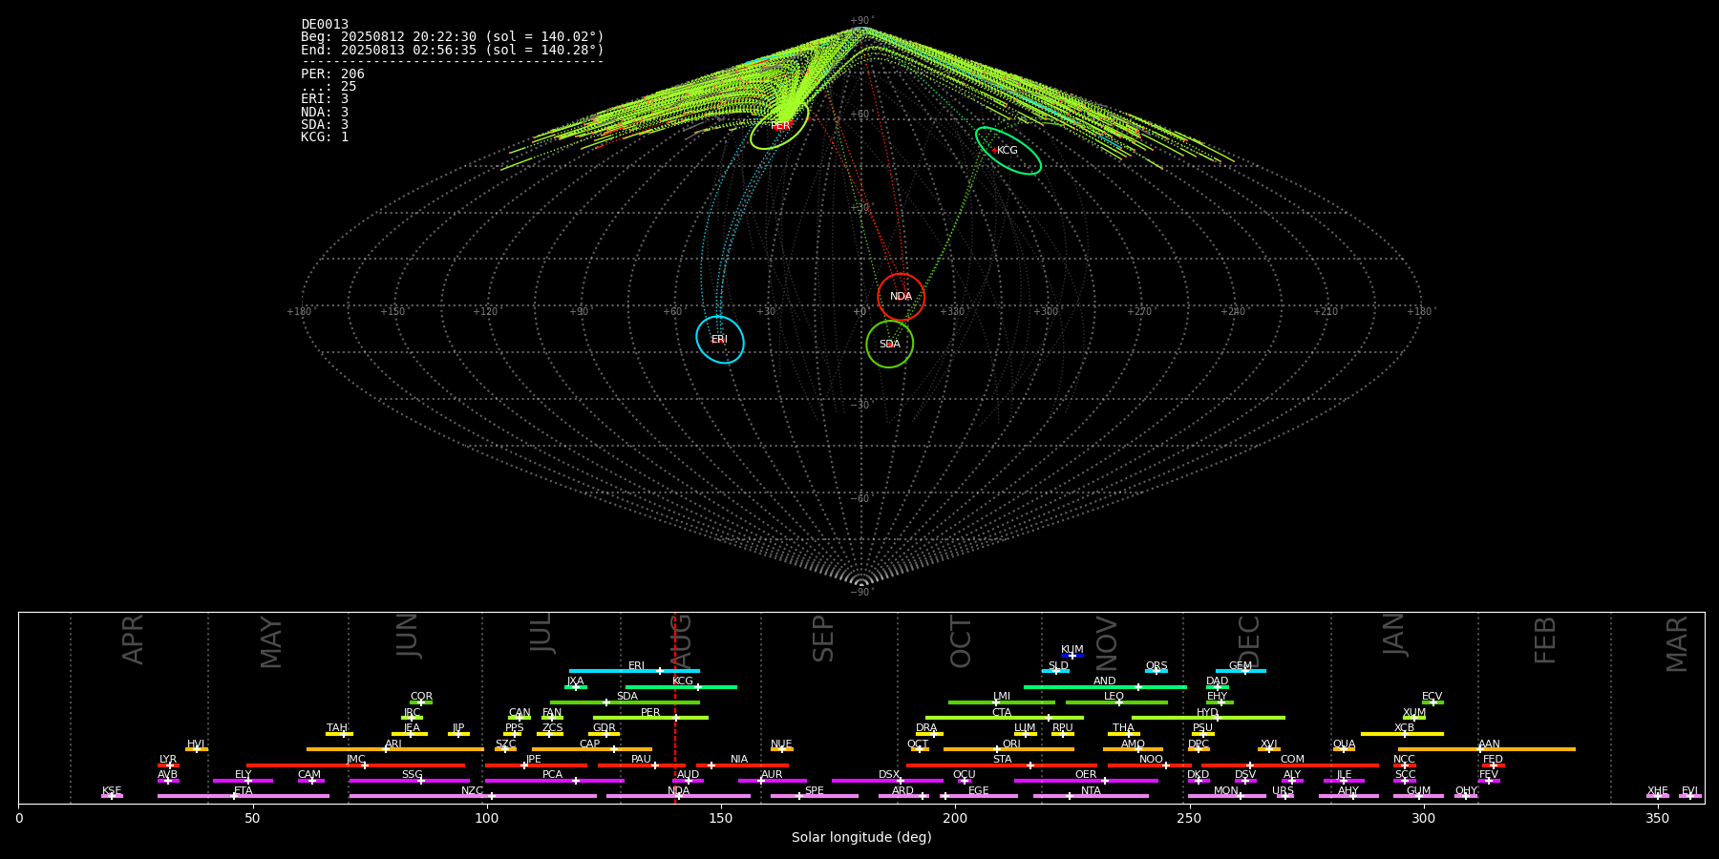Click the KCG: 1 count entry
This screenshot has height=859, width=1719.
click(x=325, y=136)
